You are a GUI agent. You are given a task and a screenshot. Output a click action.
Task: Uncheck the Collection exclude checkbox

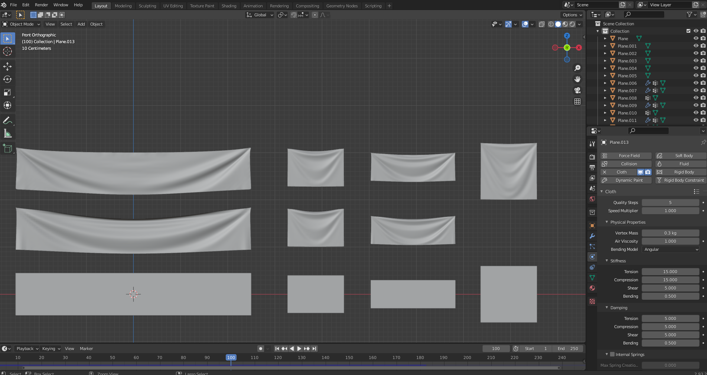(688, 31)
